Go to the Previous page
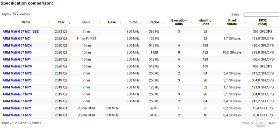Image resolution: width=279 pixels, height=129 pixels. click(x=246, y=123)
